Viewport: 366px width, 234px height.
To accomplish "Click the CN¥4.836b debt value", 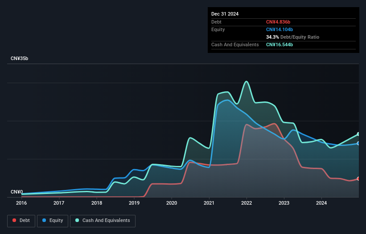I will (278, 22).
